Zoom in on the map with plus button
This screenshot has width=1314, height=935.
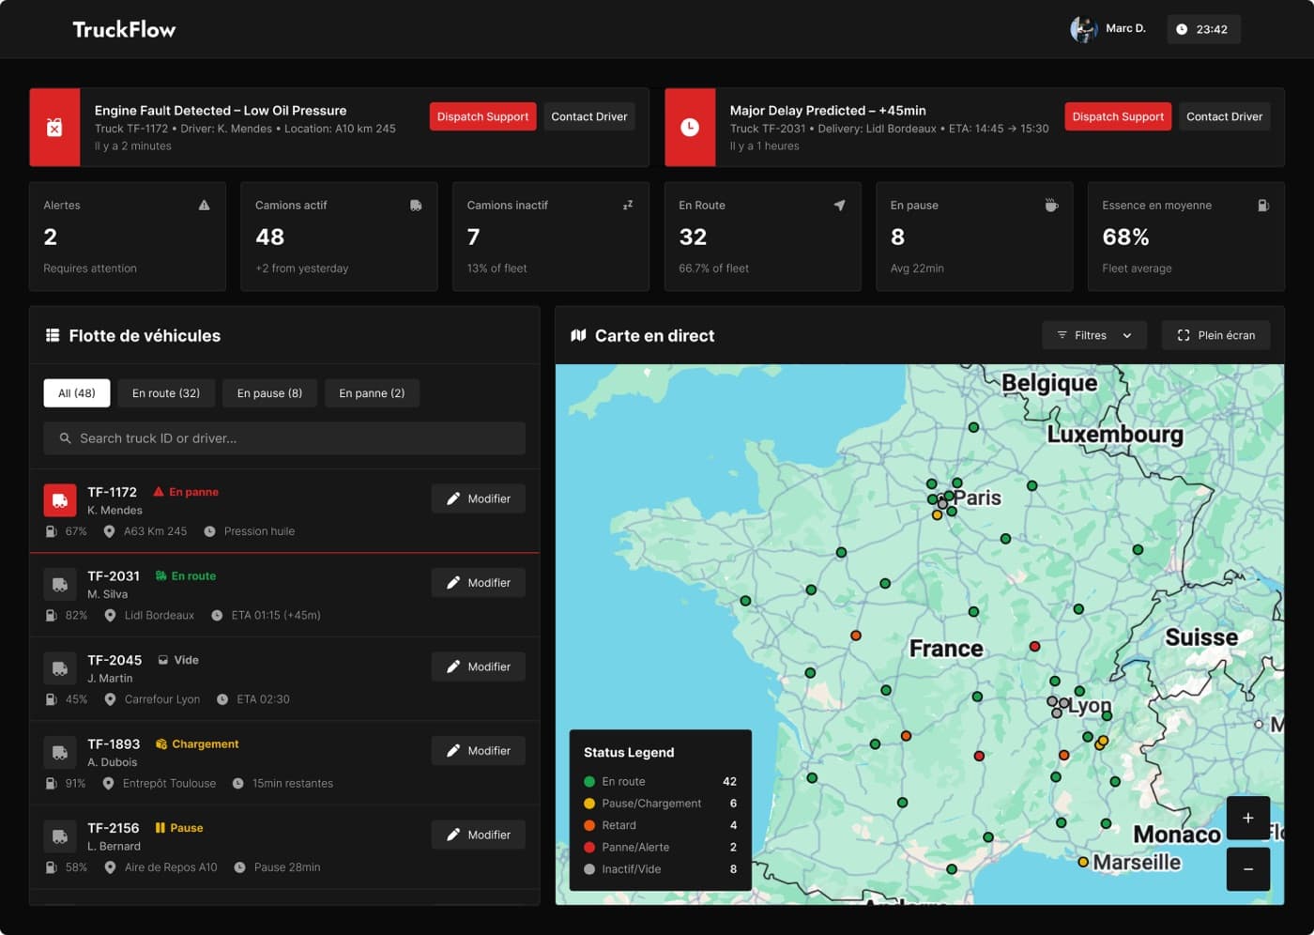point(1247,818)
